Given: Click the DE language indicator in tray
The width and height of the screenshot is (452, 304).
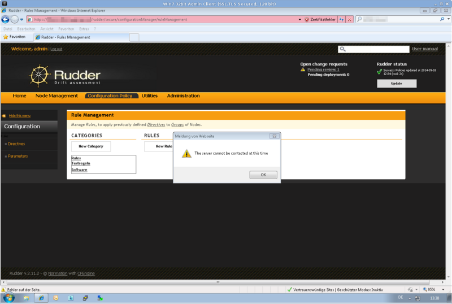Looking at the screenshot, I should (401, 297).
